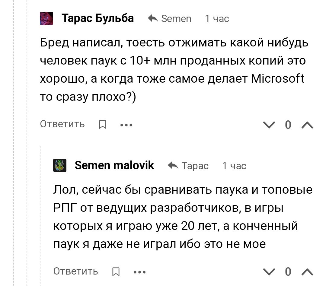Downvote Semen malovik's comment

[x=269, y=272]
